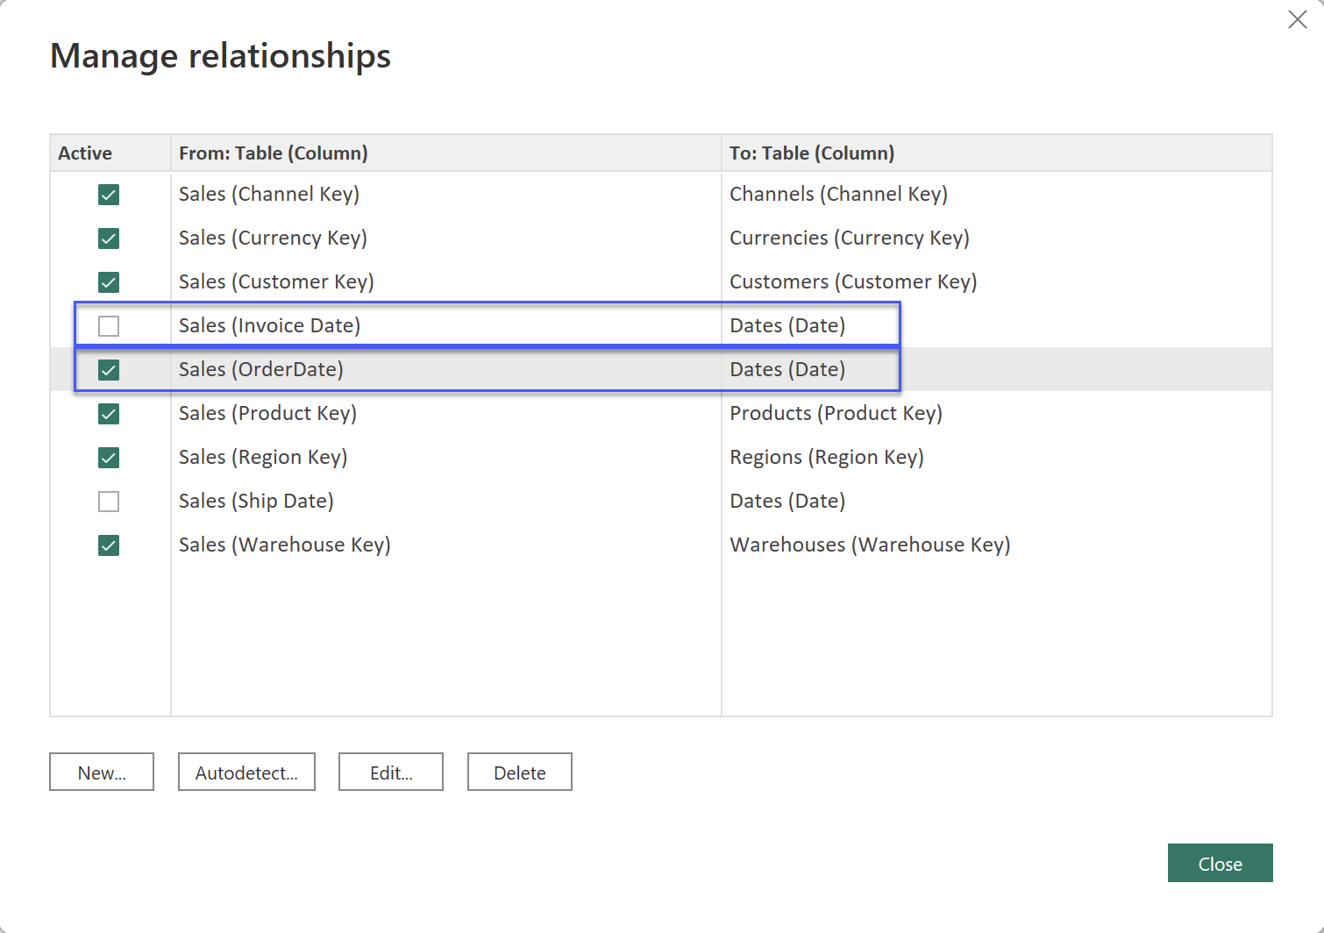This screenshot has width=1324, height=933.
Task: Select the Sales (Currency Key) row text
Action: (273, 238)
